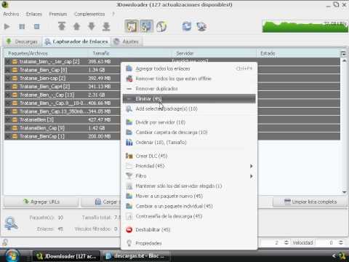Viewport: 349px width, 262px height.
Task: Expand package Tratame_Bien_Cap [6]
Action: pos(8,70)
